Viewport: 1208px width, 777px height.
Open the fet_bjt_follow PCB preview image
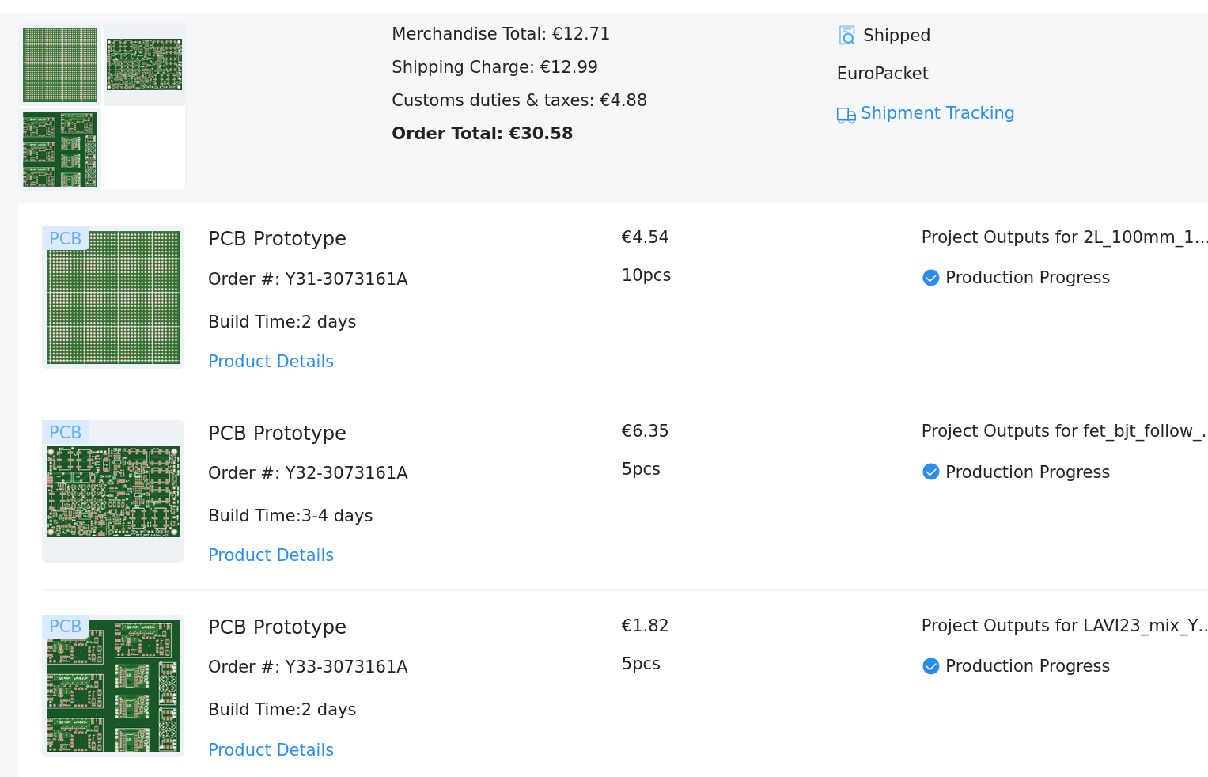pyautogui.click(x=113, y=492)
